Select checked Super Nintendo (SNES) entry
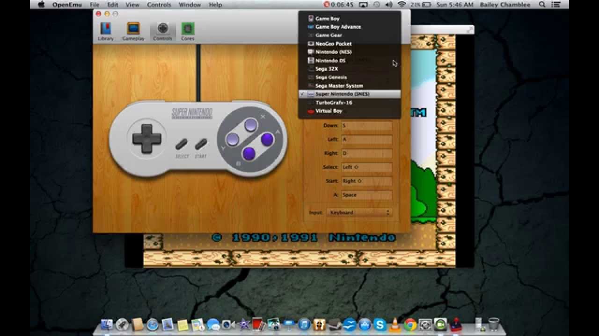 [x=350, y=94]
